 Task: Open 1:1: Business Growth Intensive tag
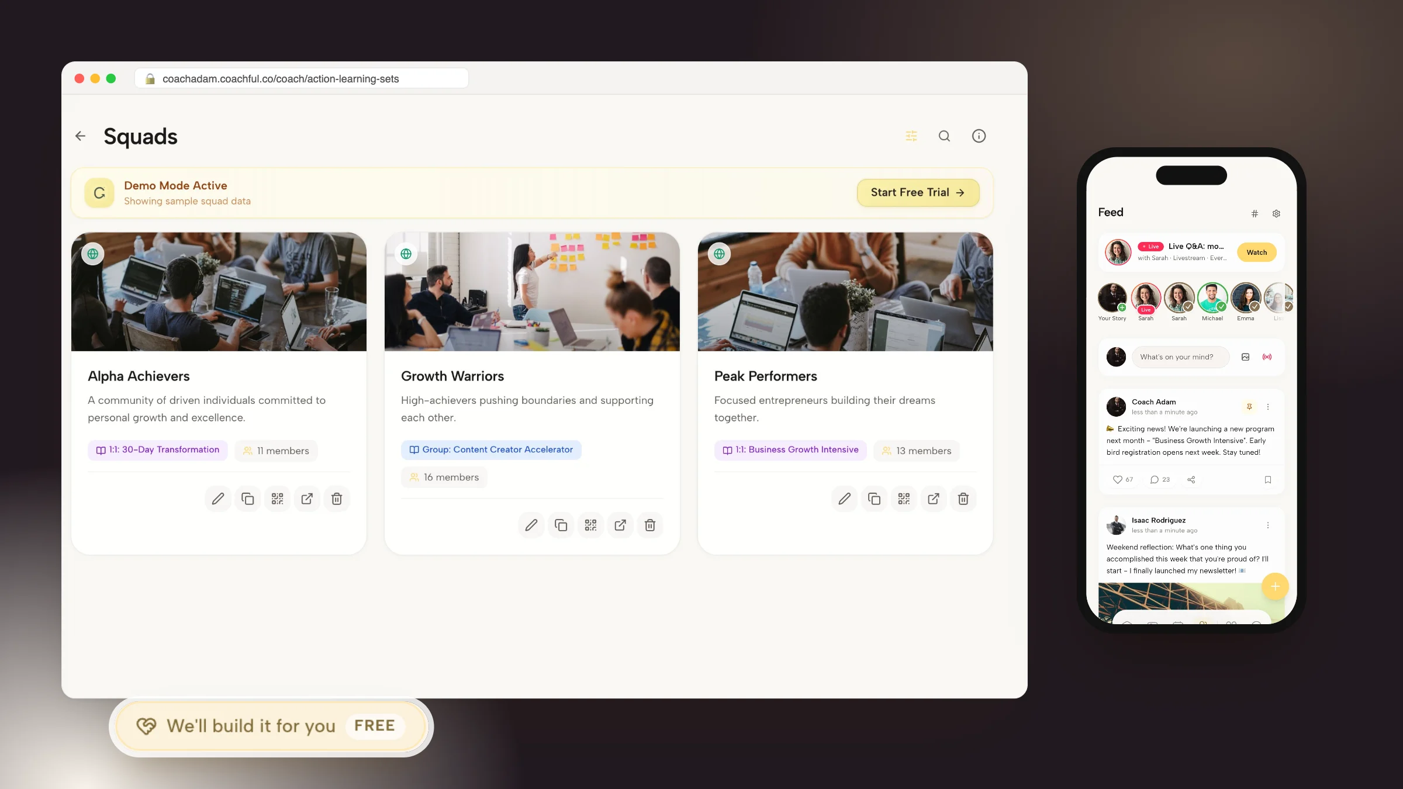pyautogui.click(x=790, y=450)
